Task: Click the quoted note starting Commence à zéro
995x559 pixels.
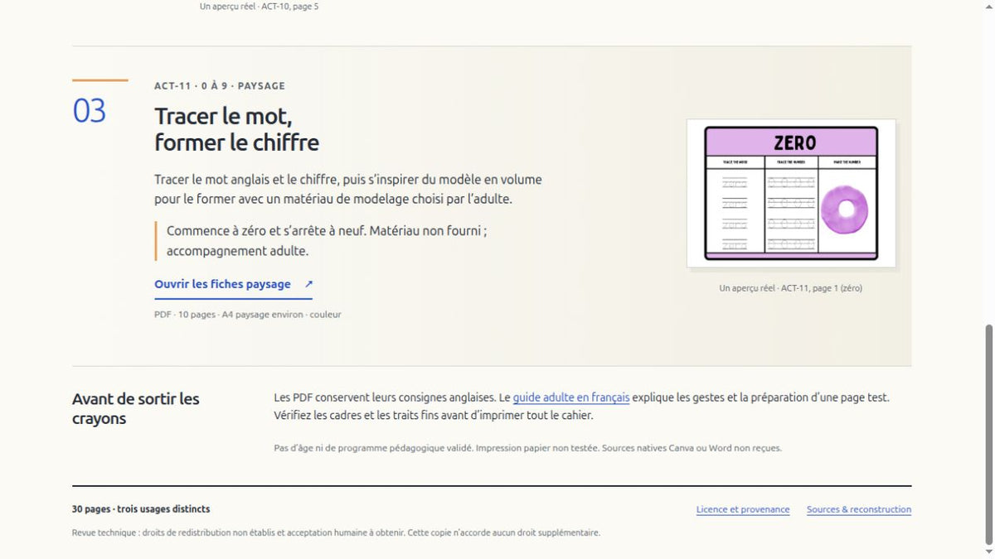Action: pos(327,241)
